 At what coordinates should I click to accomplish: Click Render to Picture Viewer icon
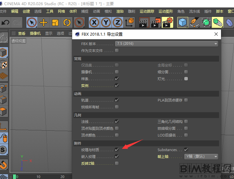(156, 22)
